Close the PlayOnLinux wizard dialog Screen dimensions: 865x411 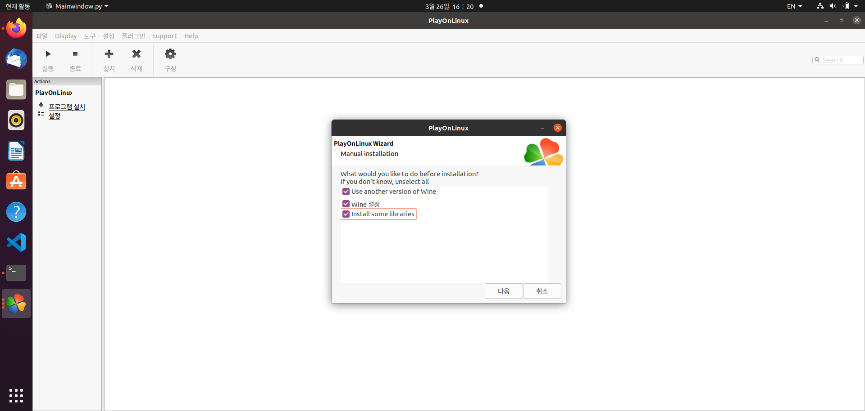[558, 128]
